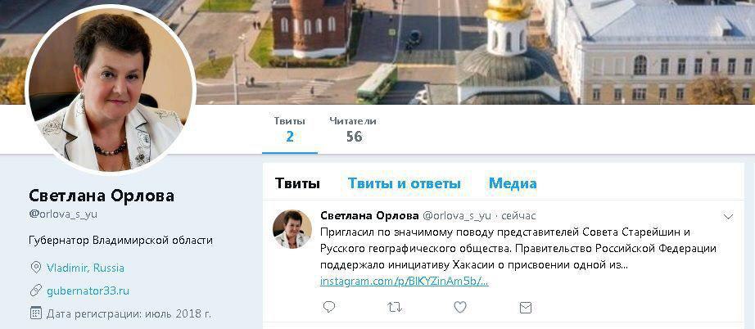
Task: Like the tweet with the heart icon
Action: coord(460,307)
